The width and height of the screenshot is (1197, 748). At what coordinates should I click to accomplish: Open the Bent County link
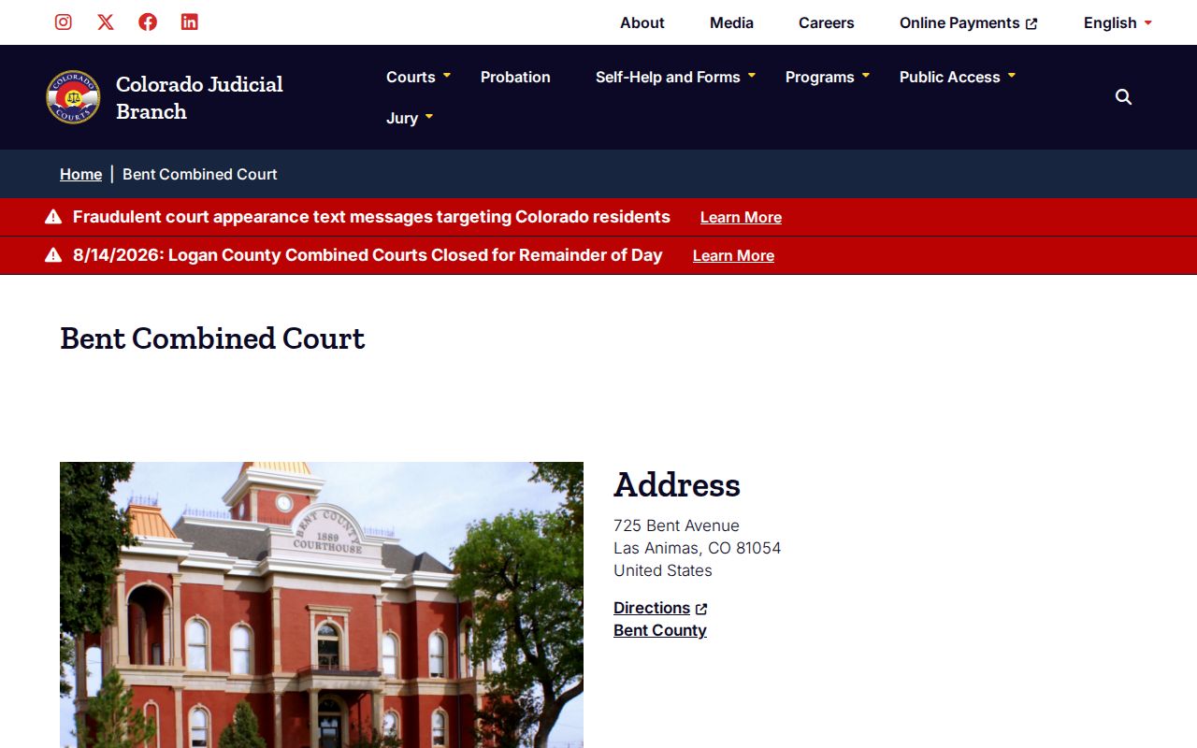[660, 630]
